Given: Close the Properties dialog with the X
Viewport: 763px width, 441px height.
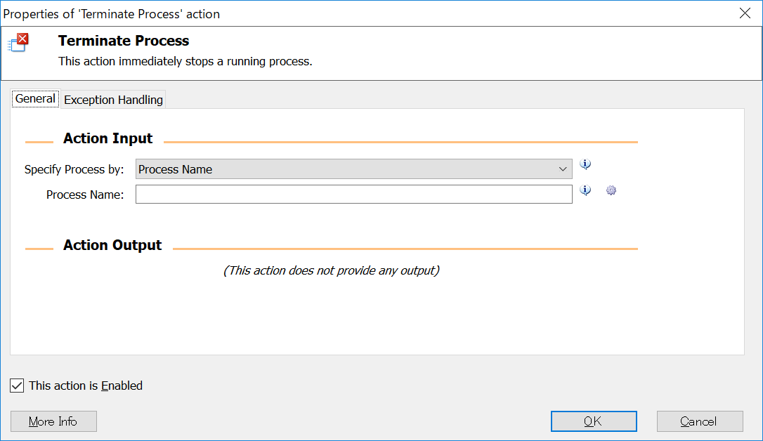Looking at the screenshot, I should [x=745, y=13].
